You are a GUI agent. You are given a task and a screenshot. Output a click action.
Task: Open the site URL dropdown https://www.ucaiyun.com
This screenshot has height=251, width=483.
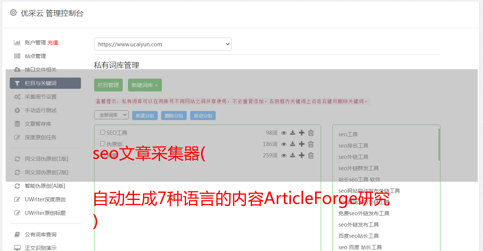[x=163, y=44]
